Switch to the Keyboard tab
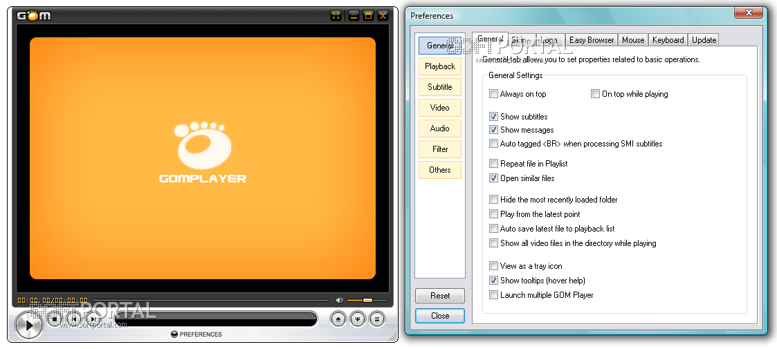 [668, 40]
